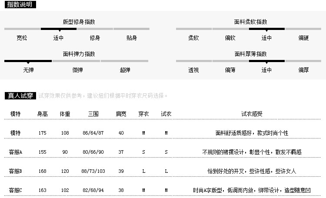Image resolution: width=326 pixels, height=198 pixels.
Task: Click the 指数说明 section header
Action: tap(20, 4)
